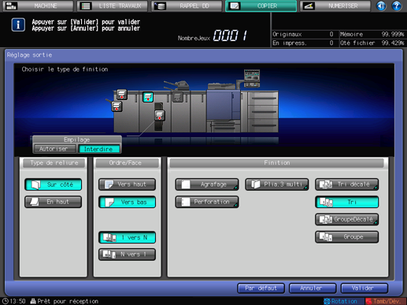Viewport: 407px width, 305px height.
Task: Click the control panel illustration on machine
Action: 252,78
